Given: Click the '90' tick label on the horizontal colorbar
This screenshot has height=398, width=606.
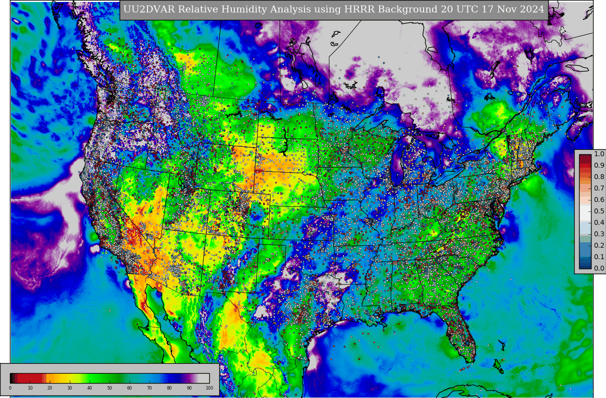Looking at the screenshot, I should click(x=189, y=388).
